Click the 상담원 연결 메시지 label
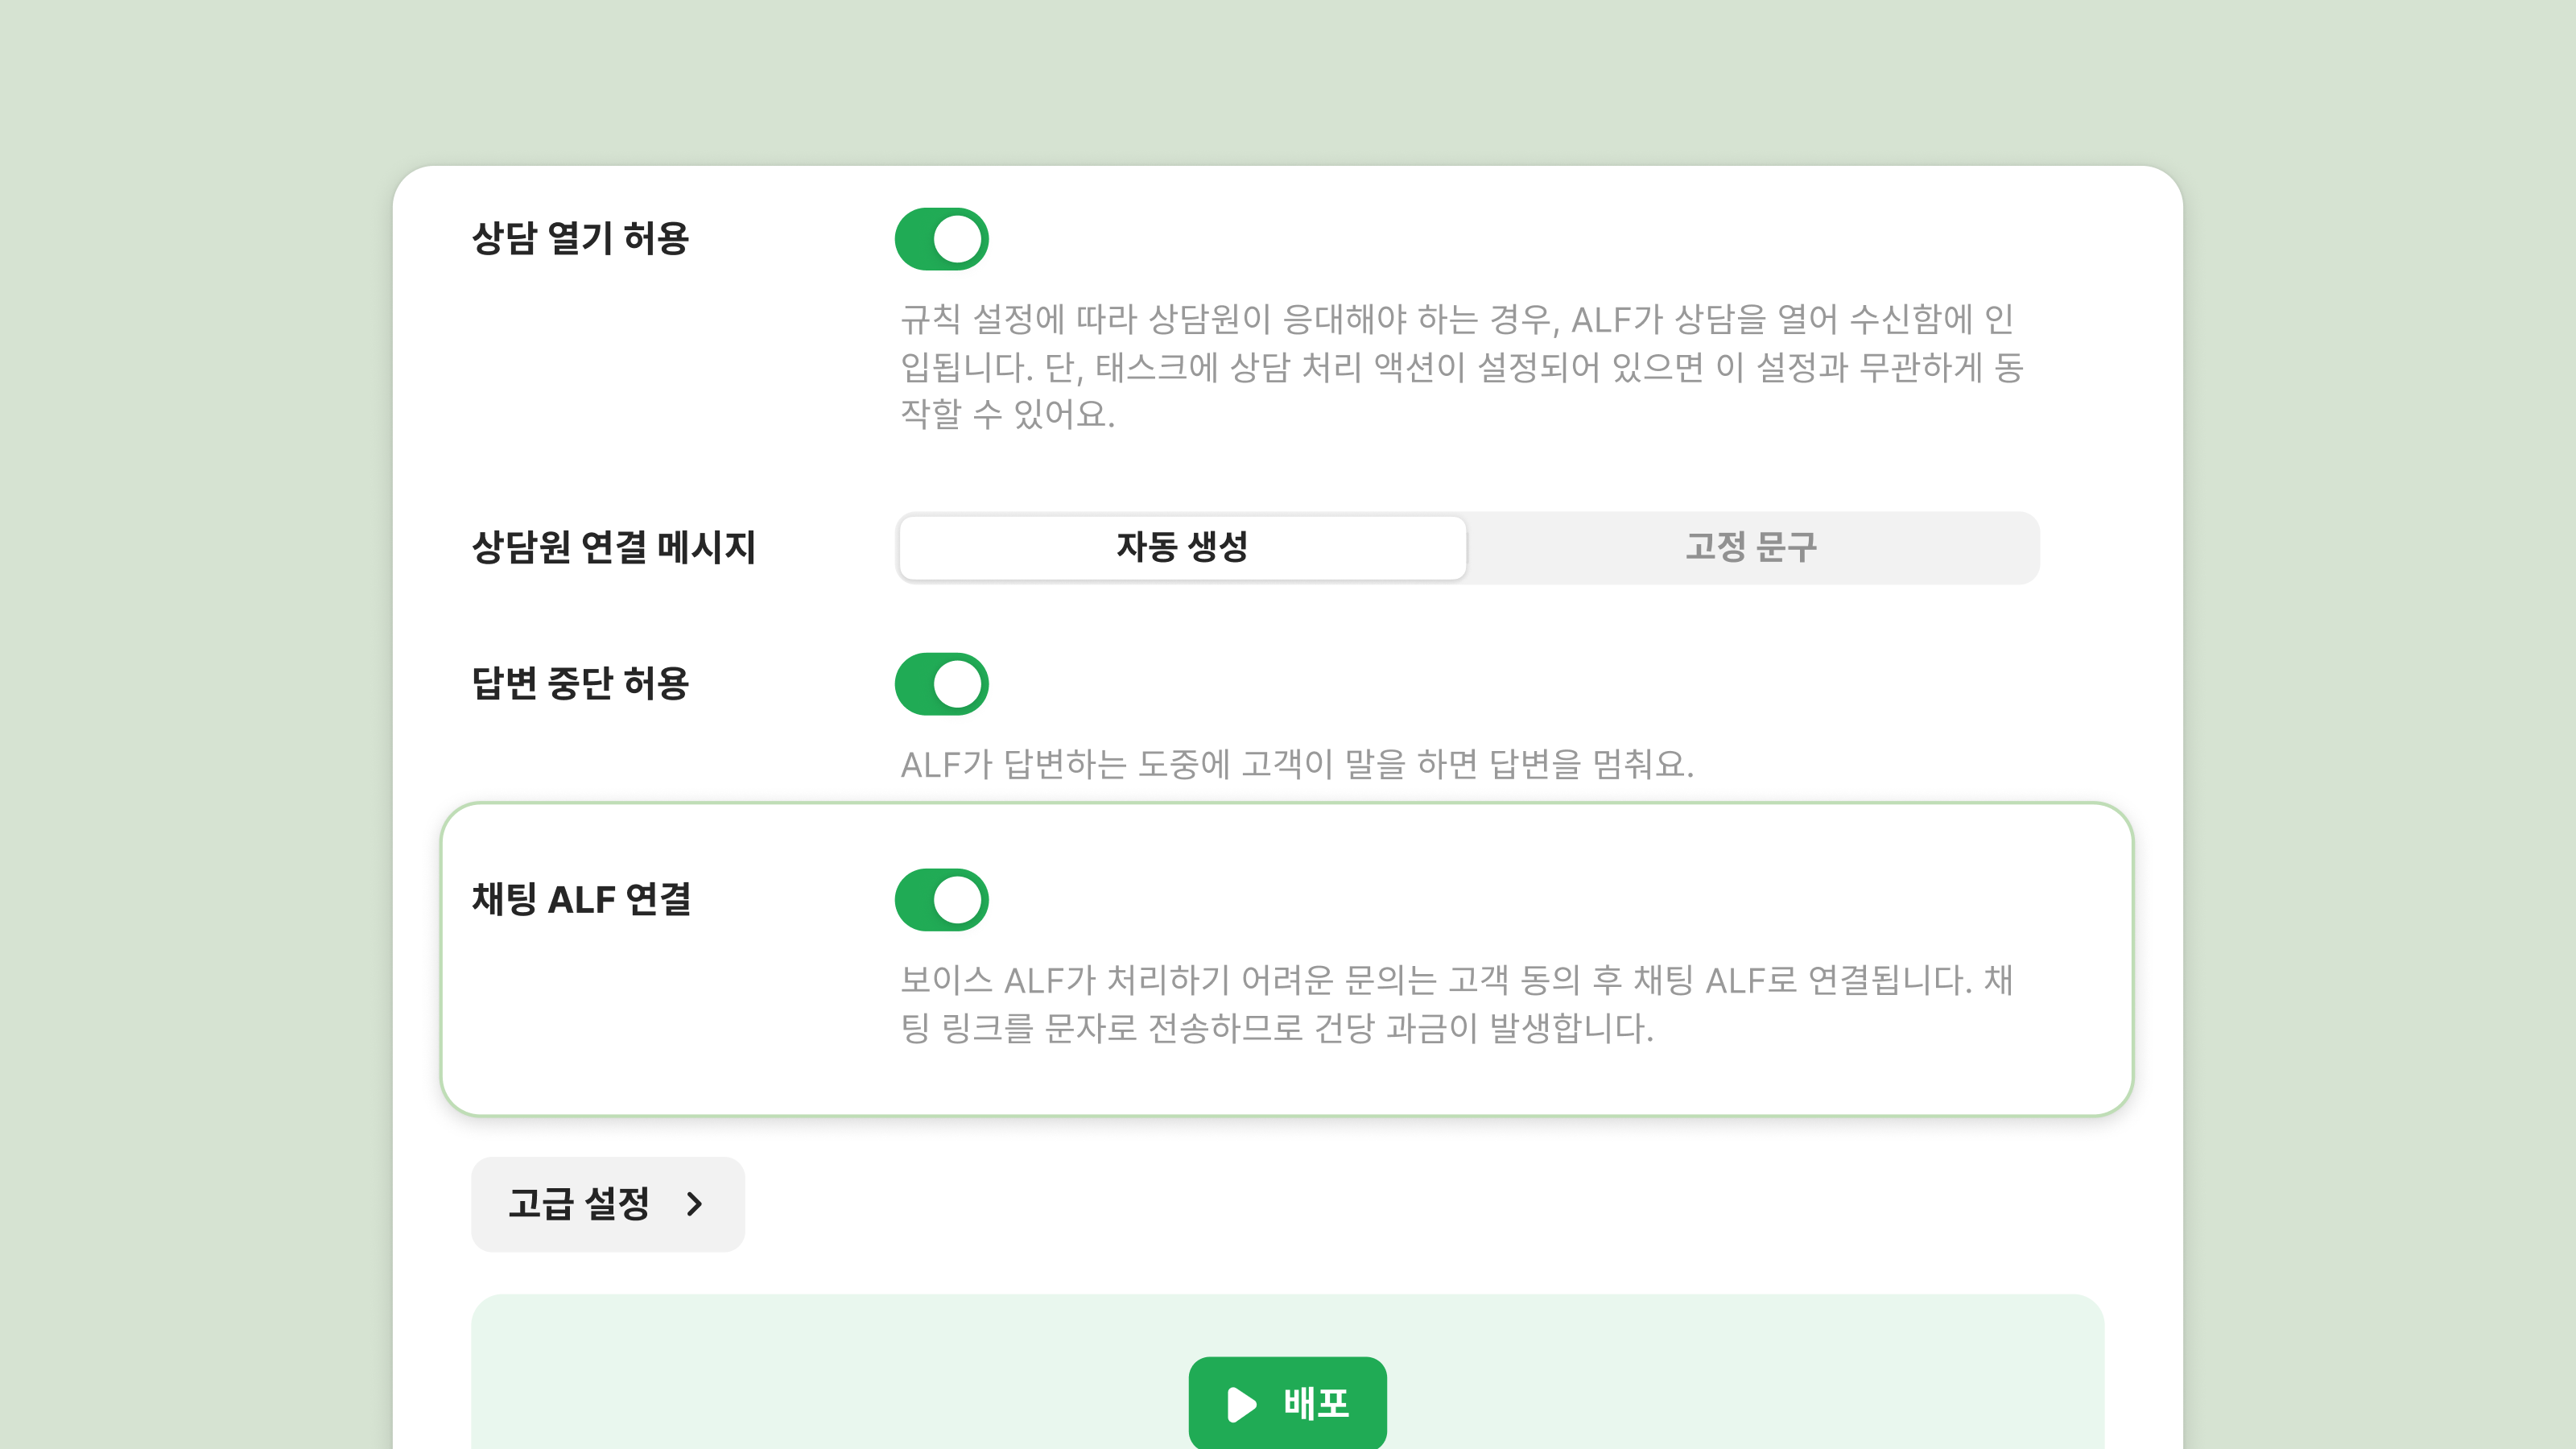The image size is (2576, 1449). point(613,547)
